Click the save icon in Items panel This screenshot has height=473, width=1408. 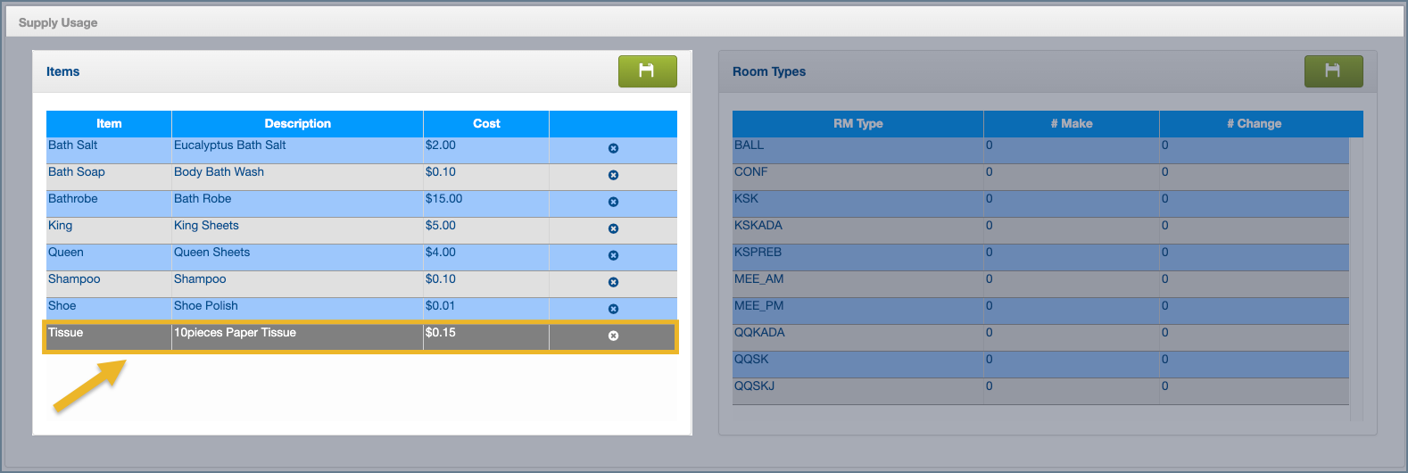click(647, 71)
